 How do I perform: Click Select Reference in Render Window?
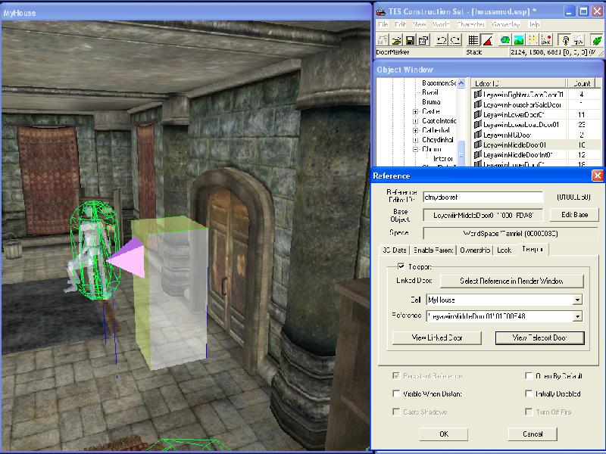point(511,281)
